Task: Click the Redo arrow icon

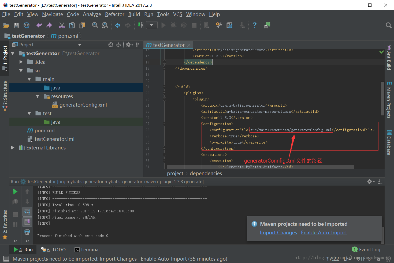Action: [49, 25]
